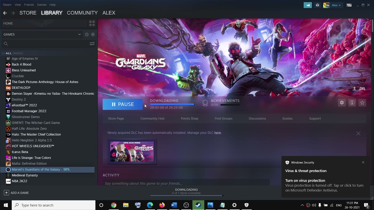
Task: Open game settings gear icon
Action: pos(342,103)
